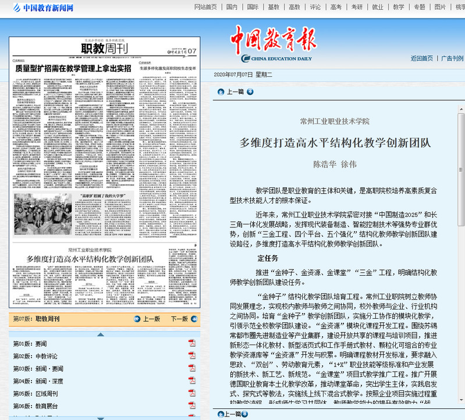Viewport: 465px width, 420px height.
Task: Click the next-article arrow icon above the article
Action: click(250, 91)
